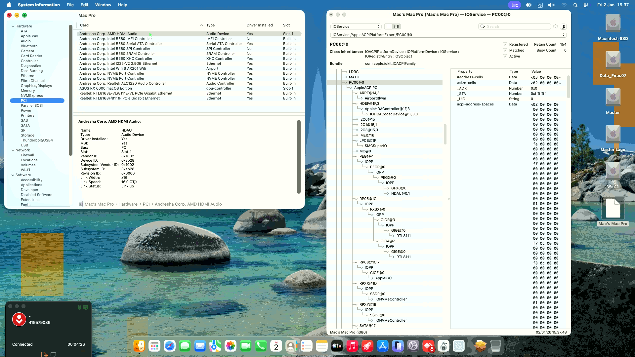Open Launchpad from the Dock
The height and width of the screenshot is (357, 635).
click(x=154, y=346)
